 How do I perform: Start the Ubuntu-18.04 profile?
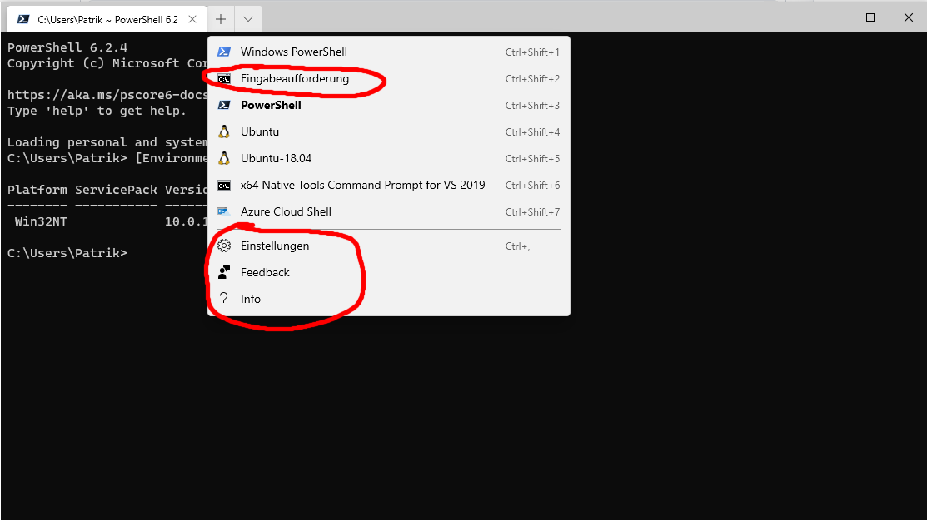[x=389, y=158]
